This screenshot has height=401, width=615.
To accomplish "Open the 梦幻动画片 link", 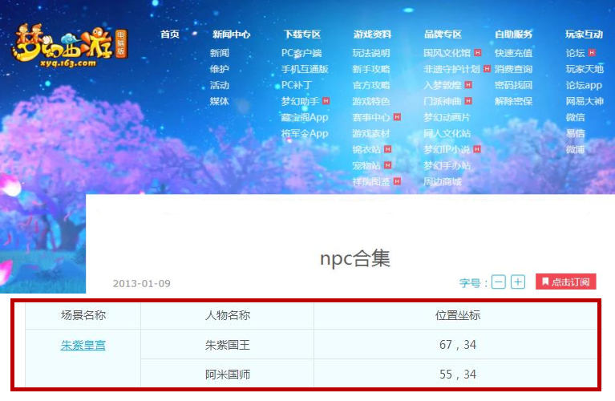I will [447, 117].
